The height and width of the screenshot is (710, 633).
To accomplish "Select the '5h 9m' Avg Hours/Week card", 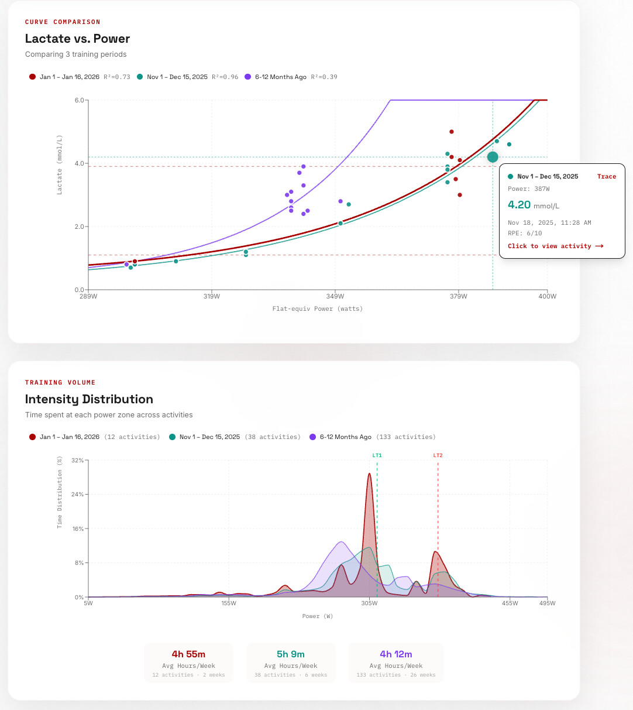I will 291,663.
